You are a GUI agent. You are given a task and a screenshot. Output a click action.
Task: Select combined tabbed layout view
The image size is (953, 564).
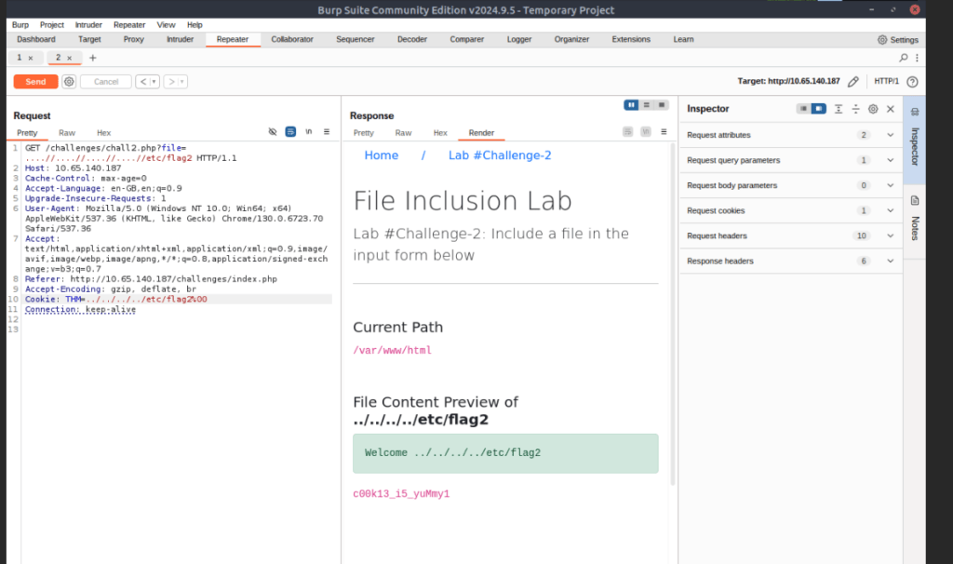pyautogui.click(x=662, y=105)
